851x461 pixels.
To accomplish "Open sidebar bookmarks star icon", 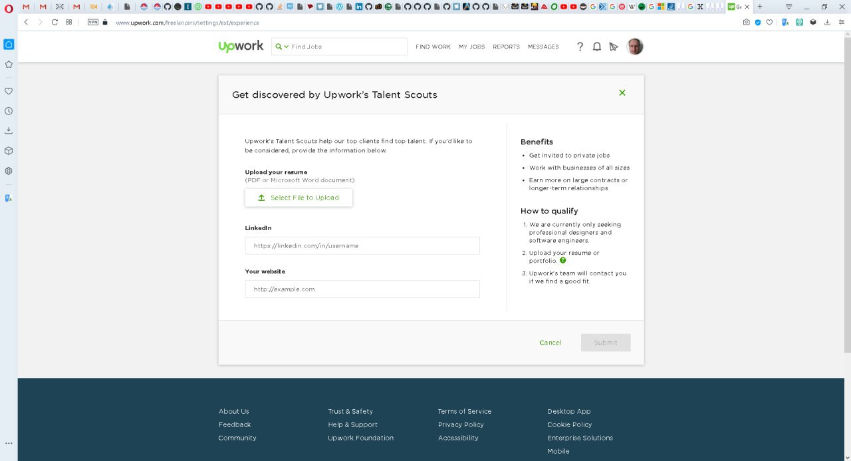I will (x=9, y=65).
